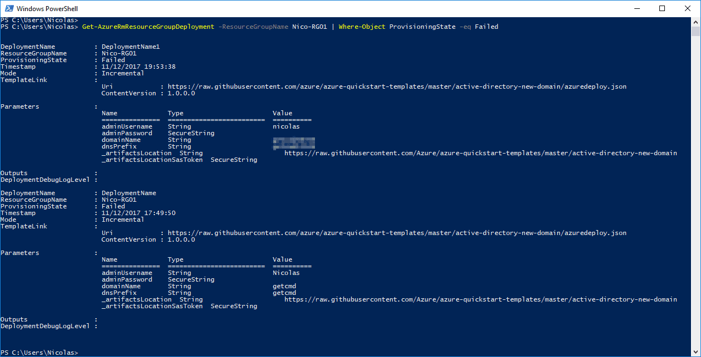The height and width of the screenshot is (357, 701).
Task: Click the vertical scrollbar thumb
Action: click(695, 31)
